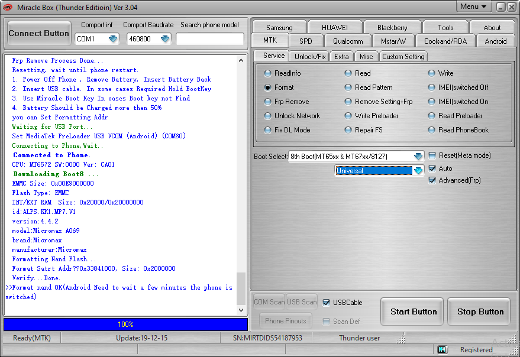The height and width of the screenshot is (357, 520).
Task: Expand the Boot Select dropdown arrow
Action: 418,156
